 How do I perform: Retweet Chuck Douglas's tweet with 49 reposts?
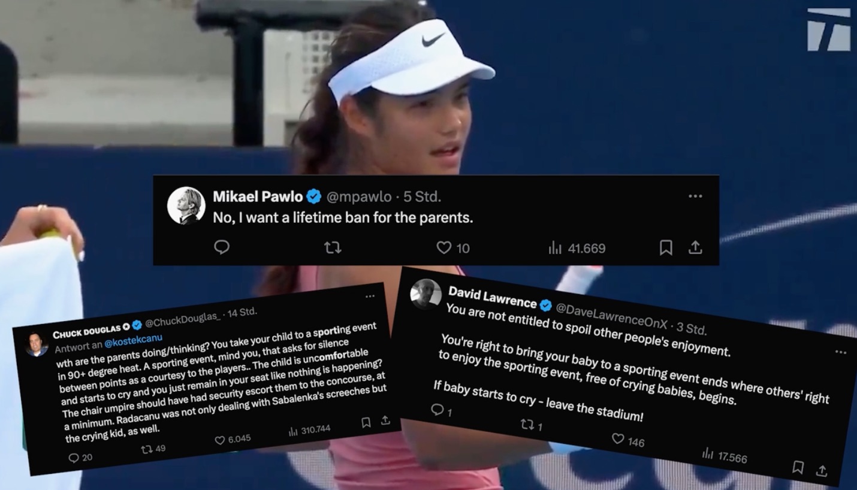tap(146, 449)
